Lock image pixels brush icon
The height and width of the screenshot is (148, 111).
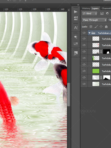pyautogui.click(x=96, y=27)
